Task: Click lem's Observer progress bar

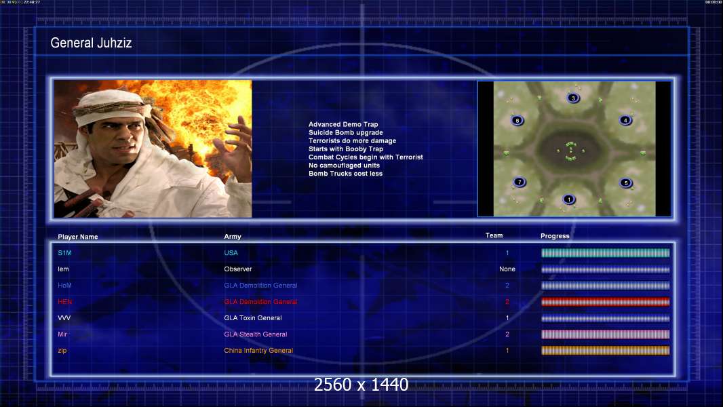Action: click(606, 270)
